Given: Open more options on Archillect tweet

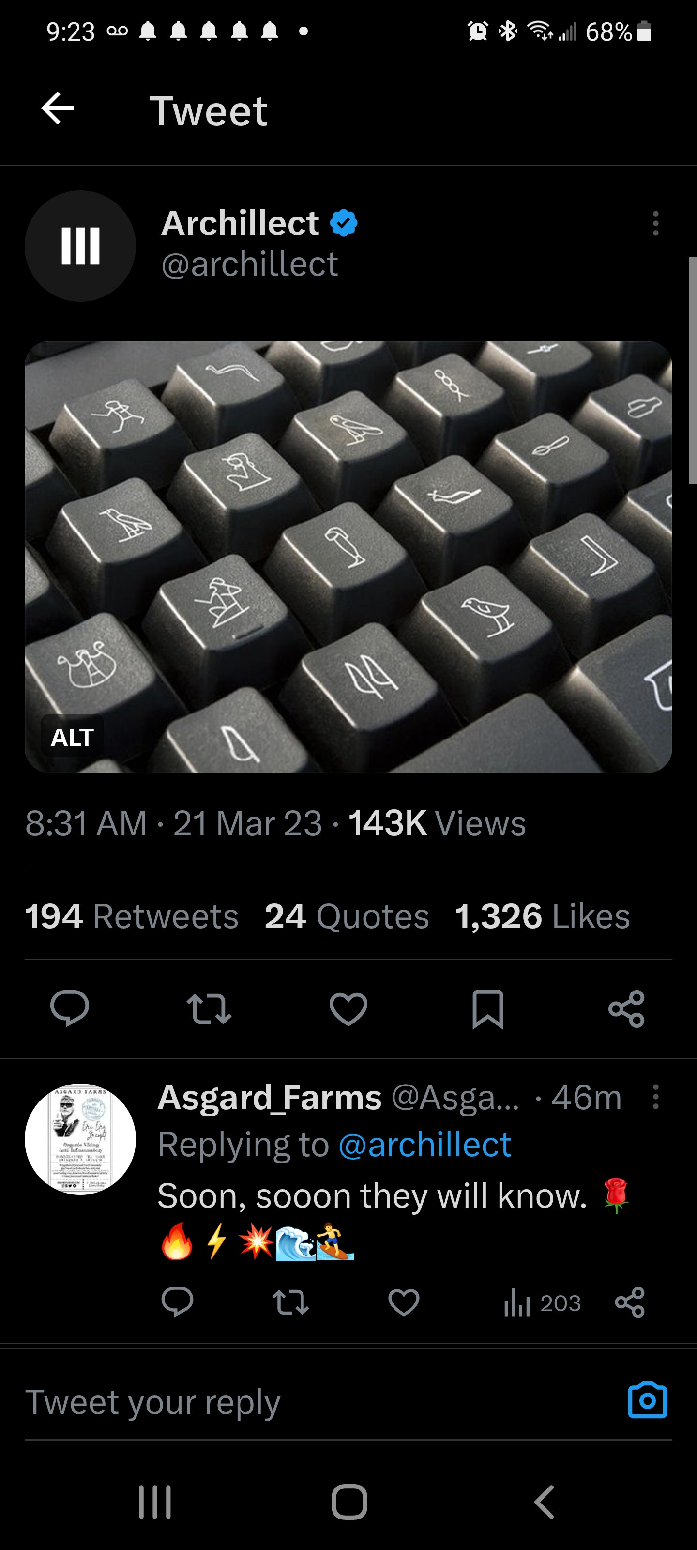Looking at the screenshot, I should [x=655, y=223].
